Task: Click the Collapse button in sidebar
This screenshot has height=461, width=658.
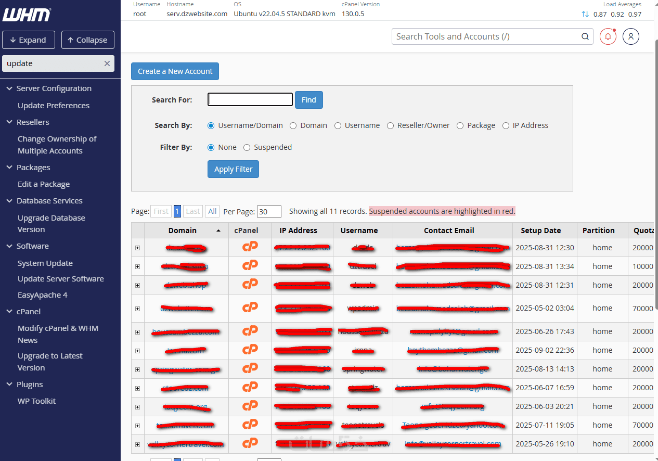Action: [88, 40]
